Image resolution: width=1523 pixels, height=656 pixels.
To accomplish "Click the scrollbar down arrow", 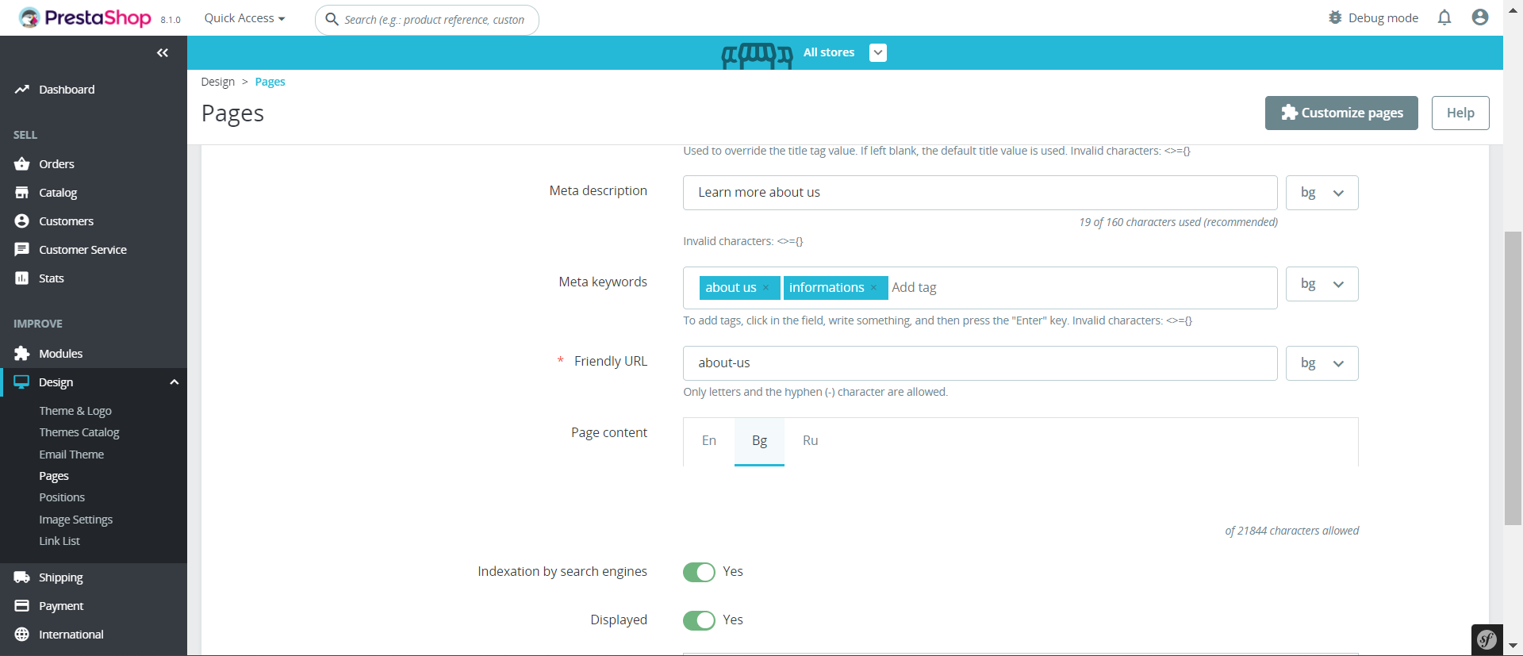I will pyautogui.click(x=1513, y=646).
